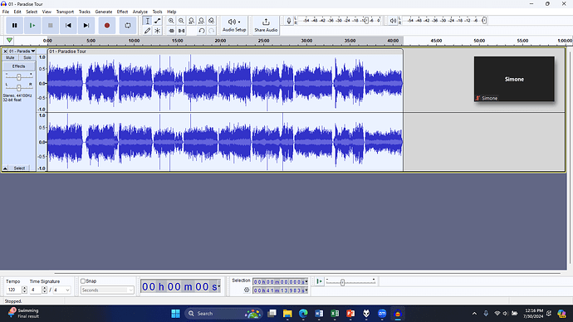
Task: Select the Envelope tool
Action: click(x=158, y=21)
